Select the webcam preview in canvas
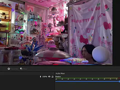120x90 pixels. point(56,32)
